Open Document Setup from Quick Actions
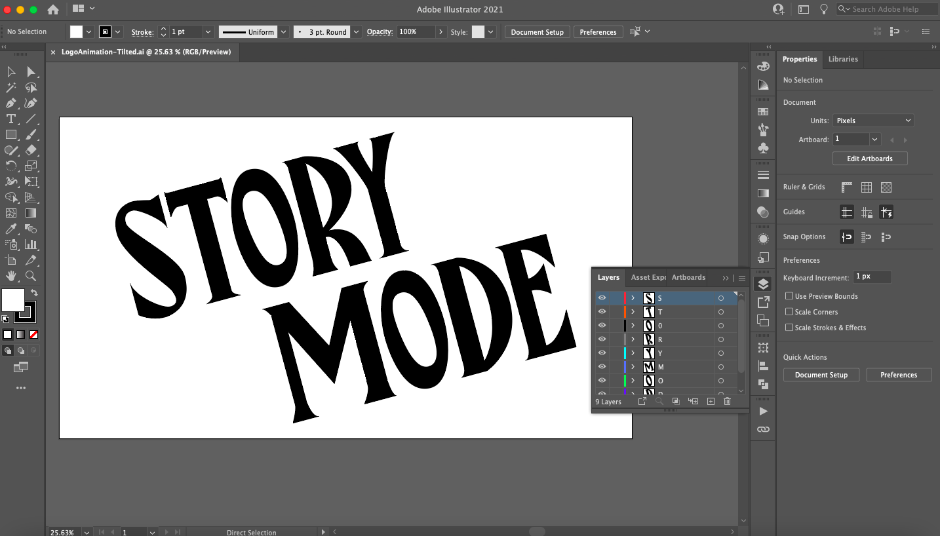This screenshot has height=536, width=940. 821,375
